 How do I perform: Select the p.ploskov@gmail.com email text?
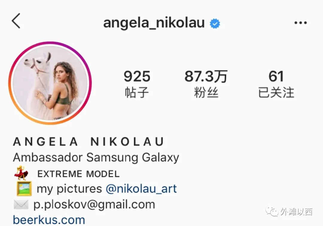click(x=94, y=205)
